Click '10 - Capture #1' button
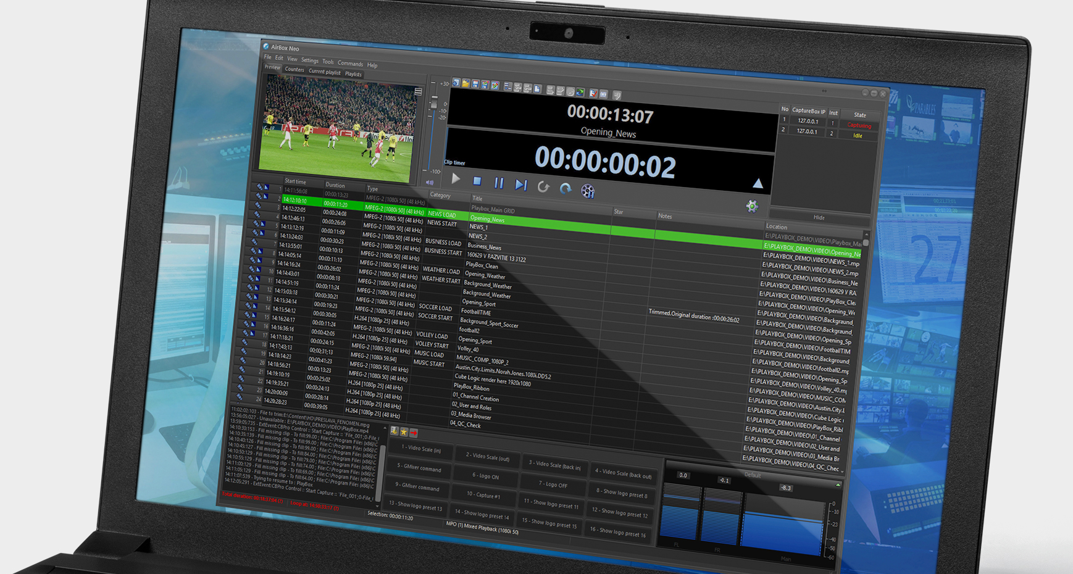1073x574 pixels. click(x=483, y=495)
